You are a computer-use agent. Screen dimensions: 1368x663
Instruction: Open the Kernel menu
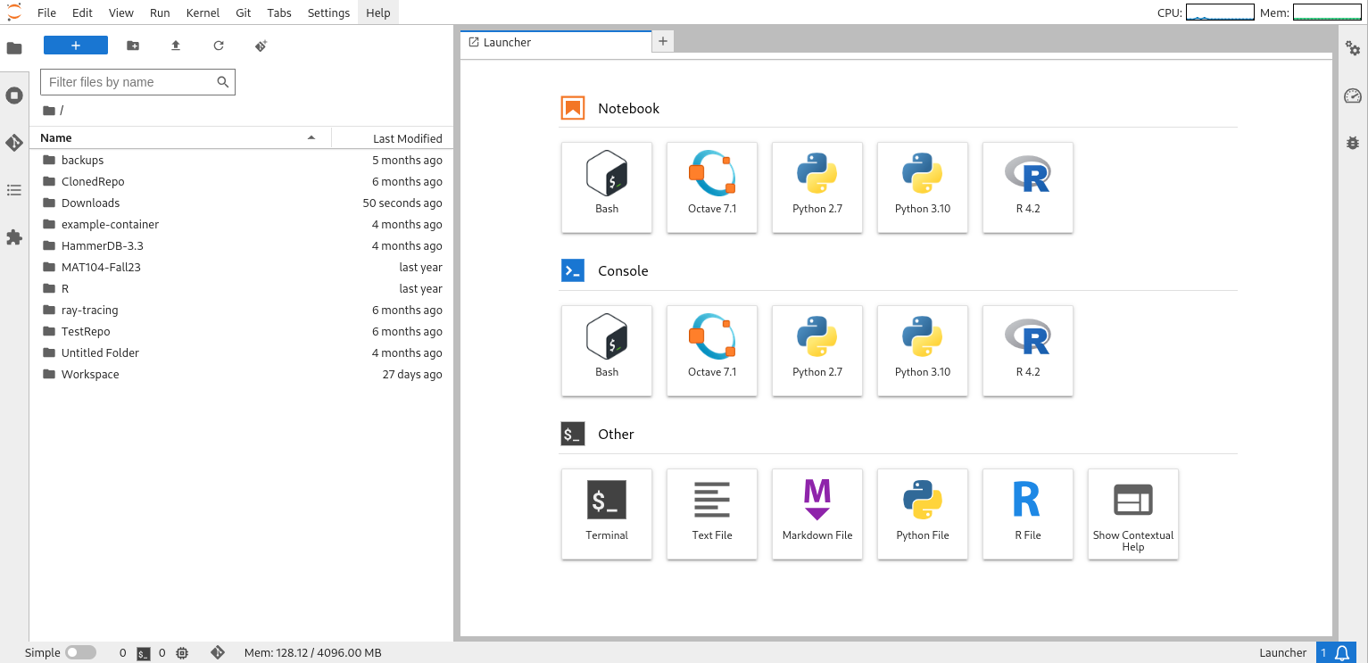(203, 12)
